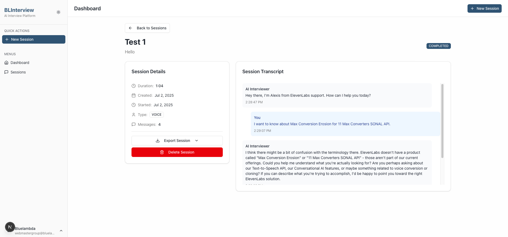Delete the current session
508x237 pixels.
[x=181, y=152]
